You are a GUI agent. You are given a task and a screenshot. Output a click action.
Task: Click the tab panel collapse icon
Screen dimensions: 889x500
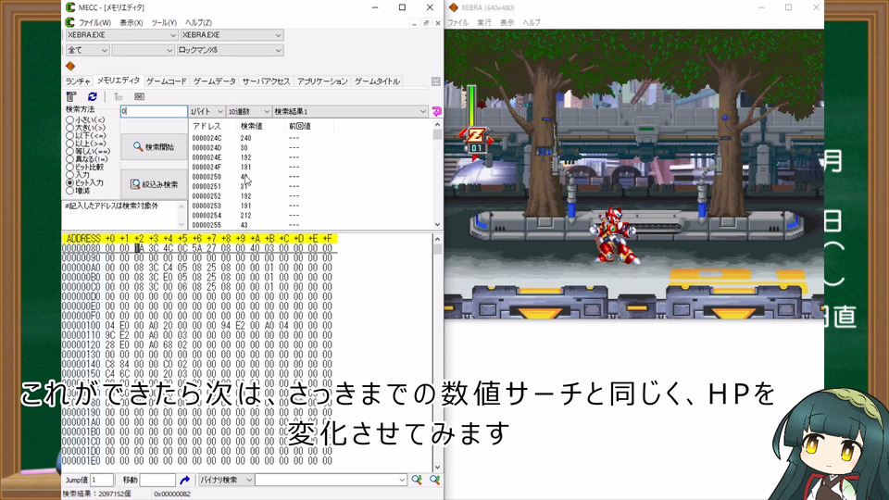point(435,81)
